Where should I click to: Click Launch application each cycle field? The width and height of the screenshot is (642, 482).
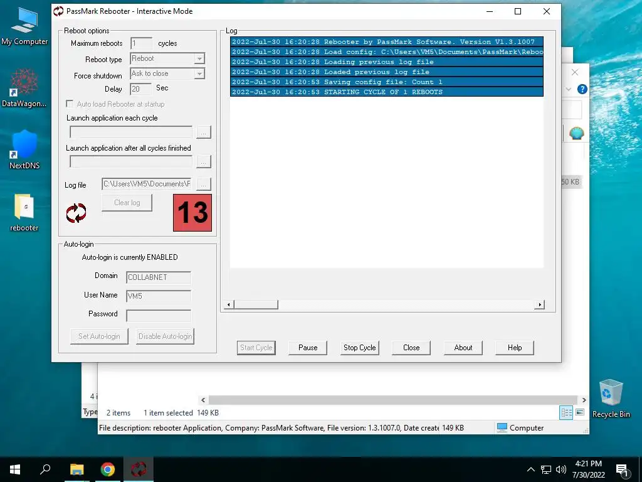[x=131, y=132]
